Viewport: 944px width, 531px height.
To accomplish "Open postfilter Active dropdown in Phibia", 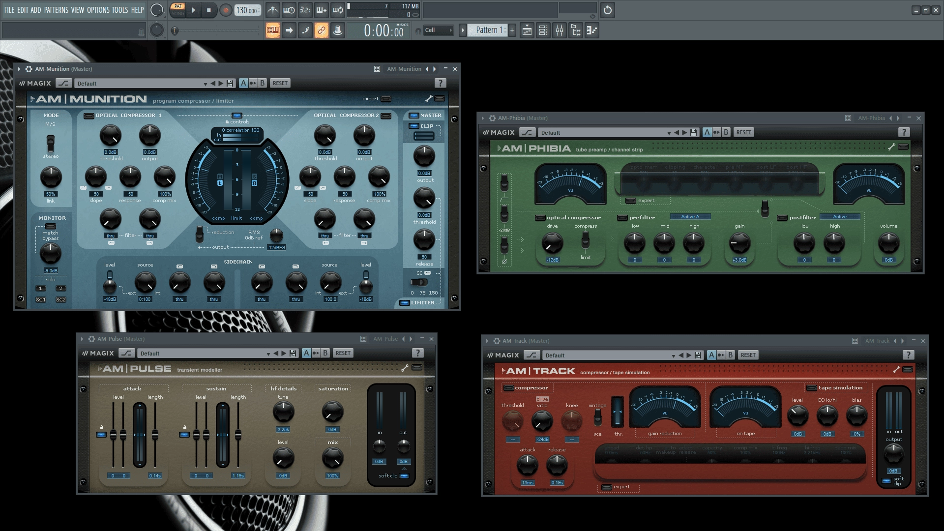I will [840, 217].
